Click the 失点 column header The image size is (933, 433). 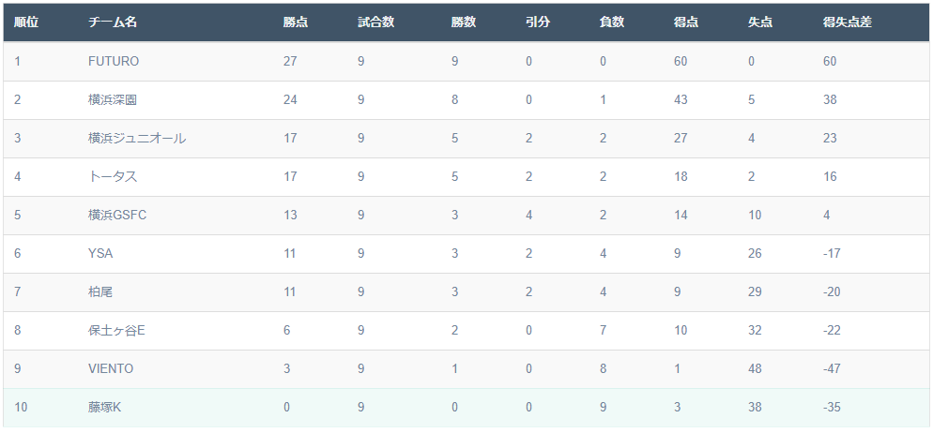click(760, 22)
